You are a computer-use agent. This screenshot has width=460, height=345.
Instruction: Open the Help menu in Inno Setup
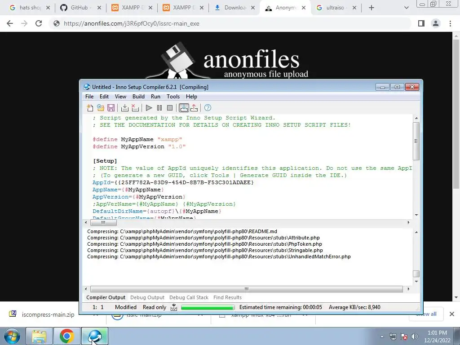pyautogui.click(x=191, y=97)
